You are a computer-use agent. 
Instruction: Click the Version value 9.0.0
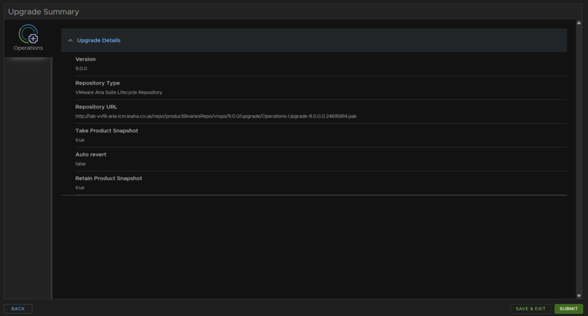coord(81,68)
